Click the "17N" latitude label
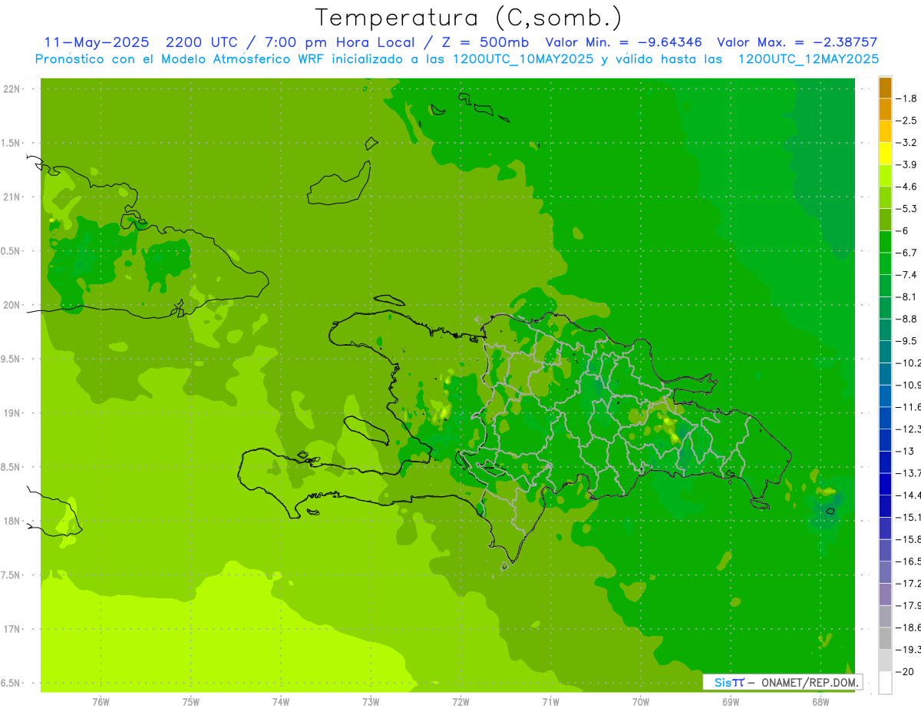The height and width of the screenshot is (712, 921). pyautogui.click(x=12, y=629)
